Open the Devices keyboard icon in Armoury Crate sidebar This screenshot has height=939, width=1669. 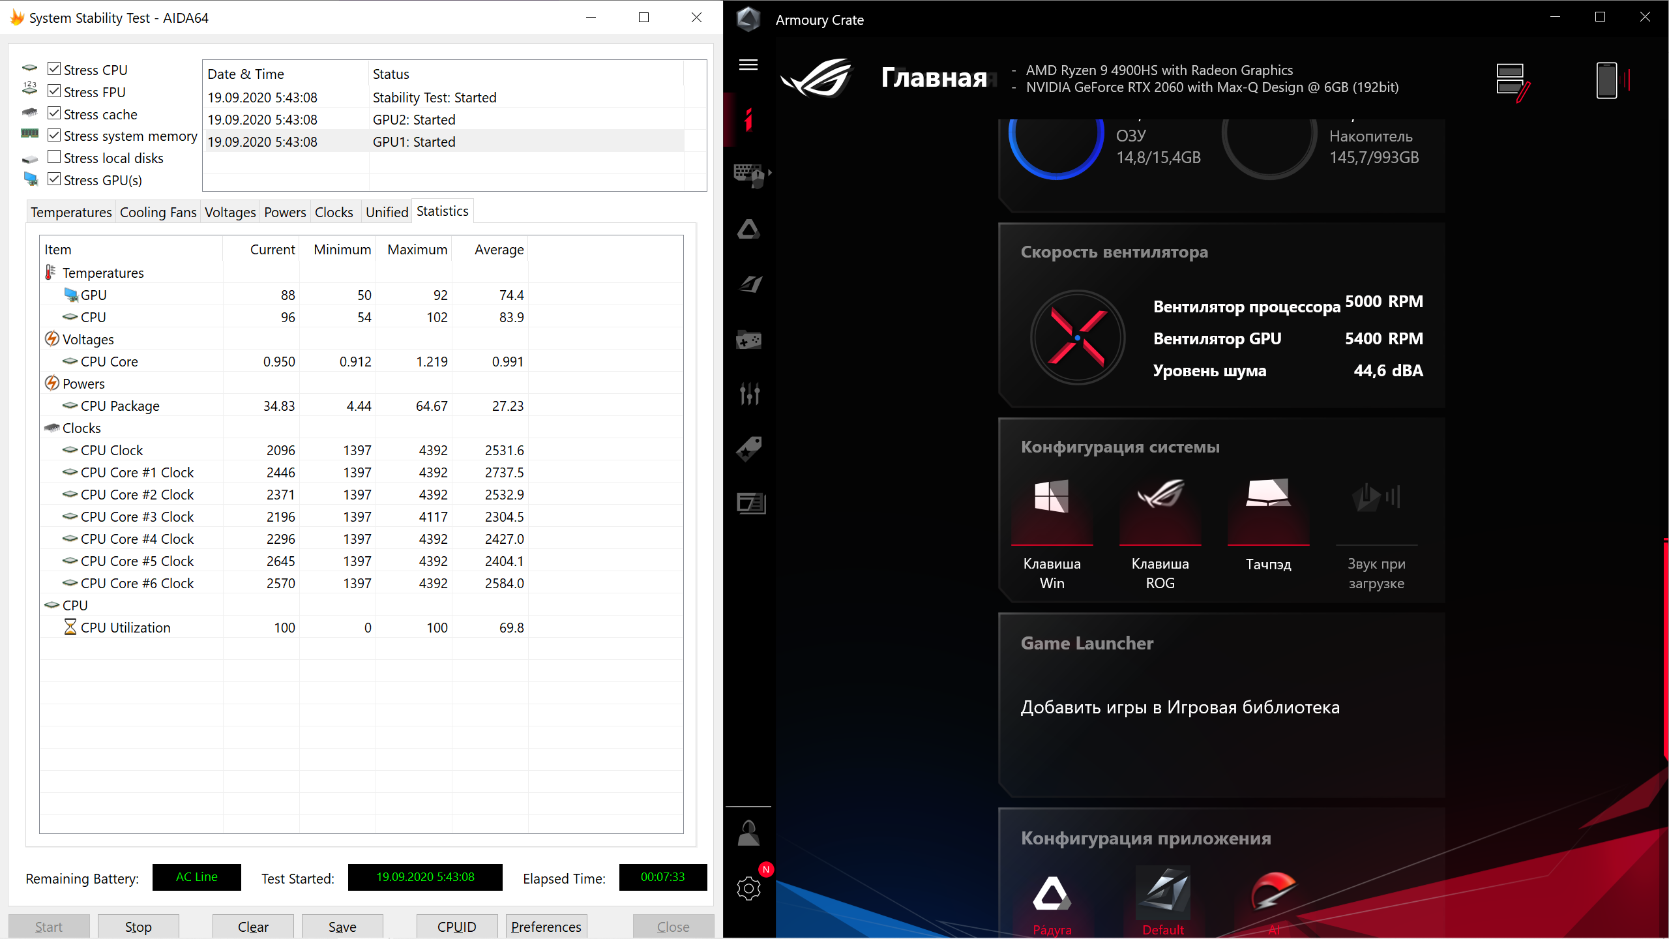pos(750,175)
